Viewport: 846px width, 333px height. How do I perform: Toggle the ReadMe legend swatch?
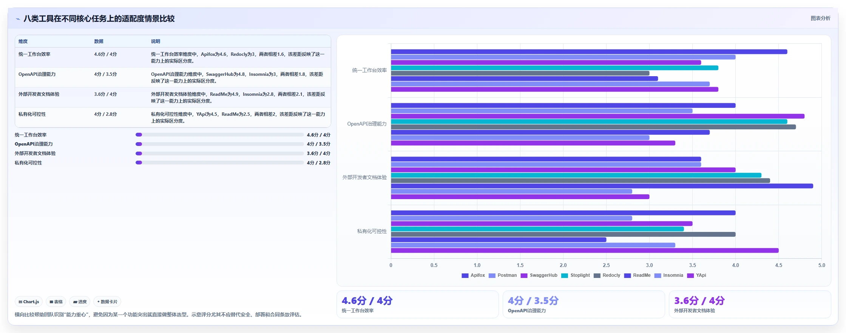click(627, 276)
